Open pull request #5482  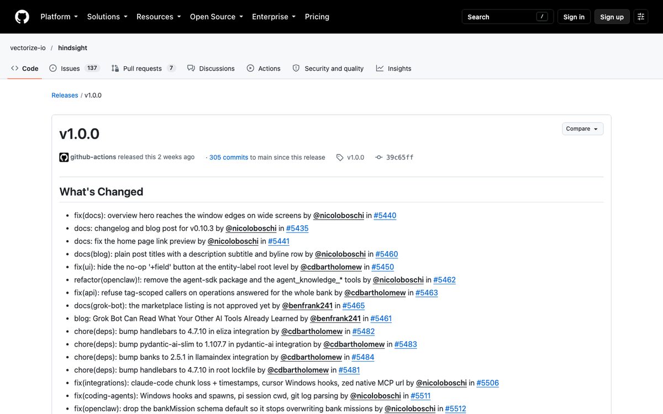point(364,331)
